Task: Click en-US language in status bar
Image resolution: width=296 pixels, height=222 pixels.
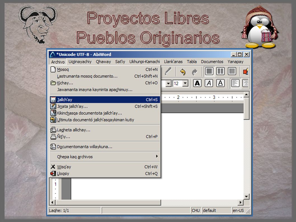Action: tap(238, 210)
